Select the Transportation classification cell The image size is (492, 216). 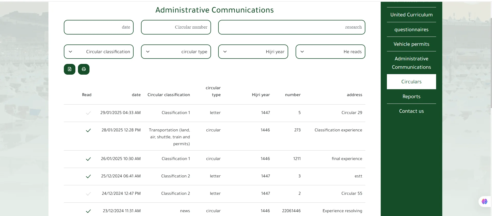(x=169, y=137)
